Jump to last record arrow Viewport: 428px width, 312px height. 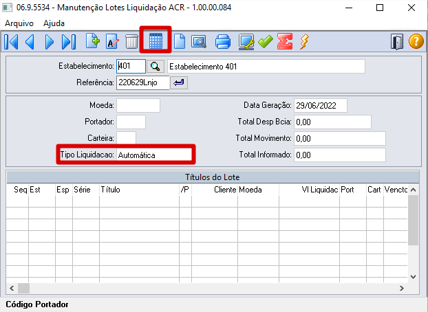(x=69, y=41)
